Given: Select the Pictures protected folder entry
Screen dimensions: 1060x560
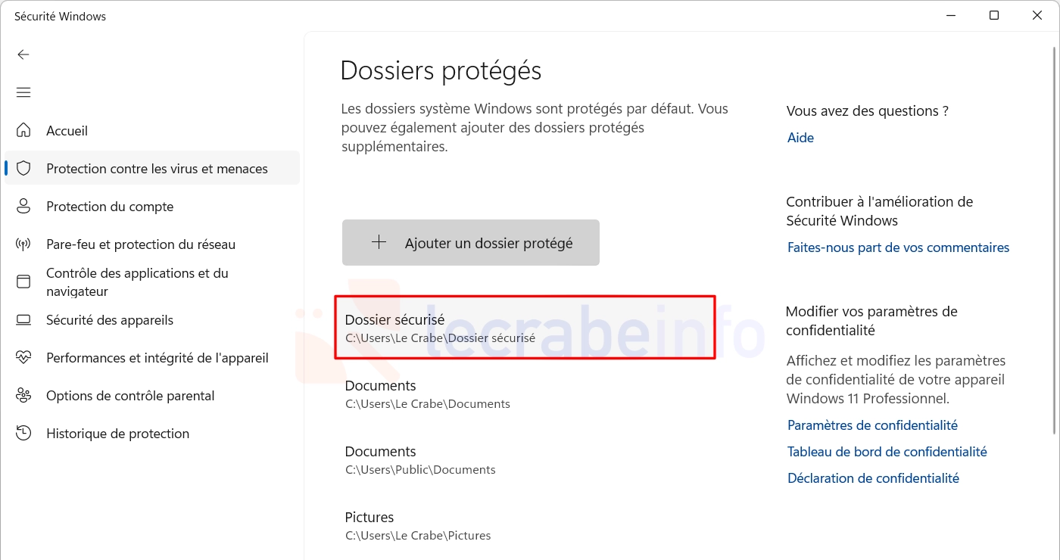Looking at the screenshot, I should tap(525, 525).
